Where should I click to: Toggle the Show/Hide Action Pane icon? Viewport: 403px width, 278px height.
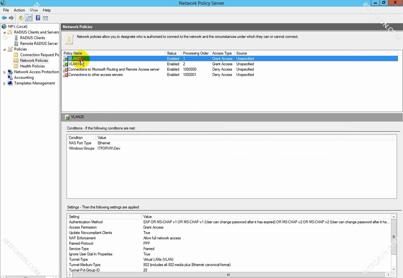45,18
